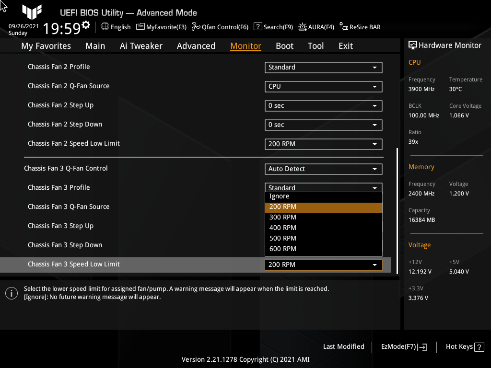Open the Search(F9) tool
This screenshot has width=491, height=368.
(x=273, y=27)
